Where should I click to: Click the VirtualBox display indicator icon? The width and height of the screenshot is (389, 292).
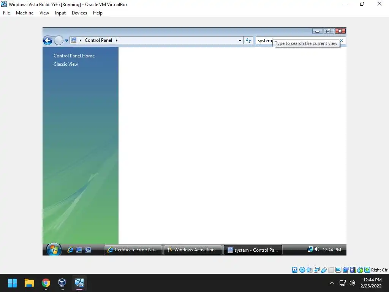pos(338,270)
